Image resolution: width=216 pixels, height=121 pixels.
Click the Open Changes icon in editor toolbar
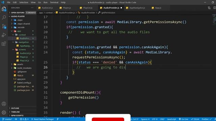pos(209,8)
